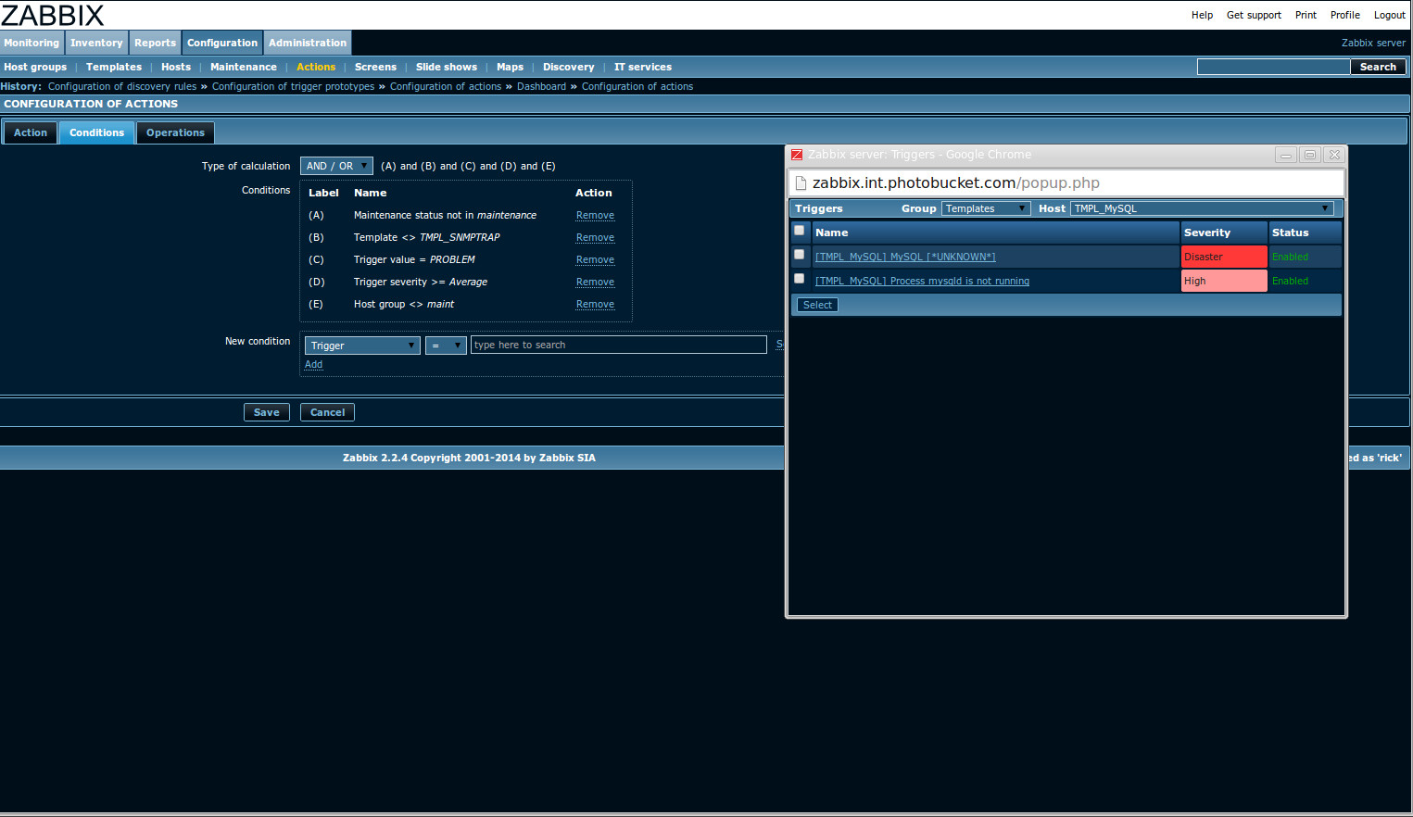Remove condition (D) Trigger severity Average
The width and height of the screenshot is (1413, 817).
595,282
